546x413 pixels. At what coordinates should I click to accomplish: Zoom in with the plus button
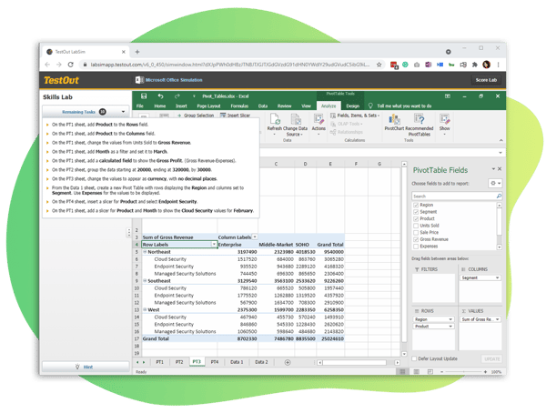coord(485,372)
